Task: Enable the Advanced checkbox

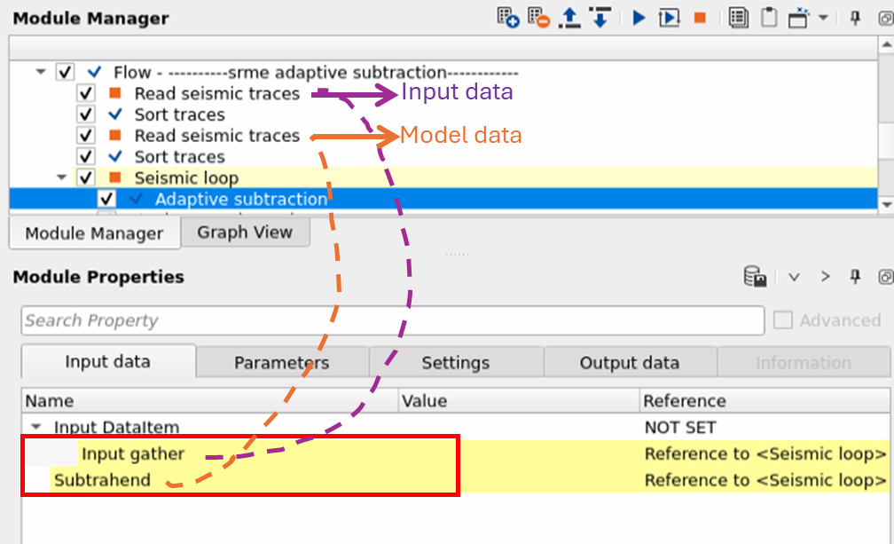Action: coord(783,320)
